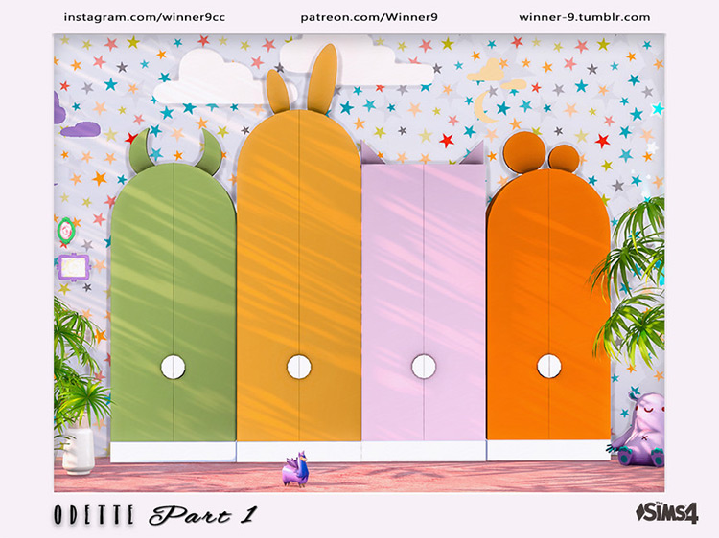Click the crescent moon wall decoration
This screenshot has width=719, height=538.
click(x=485, y=106)
